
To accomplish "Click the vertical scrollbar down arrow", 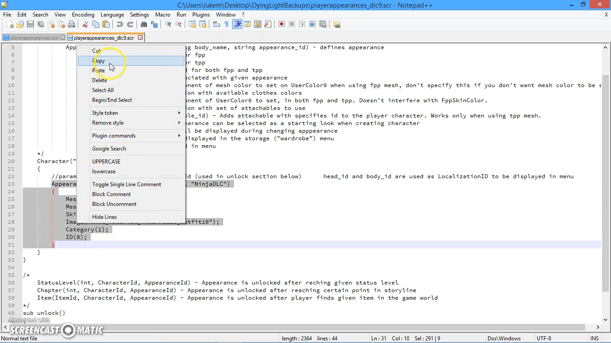I will pos(606,320).
